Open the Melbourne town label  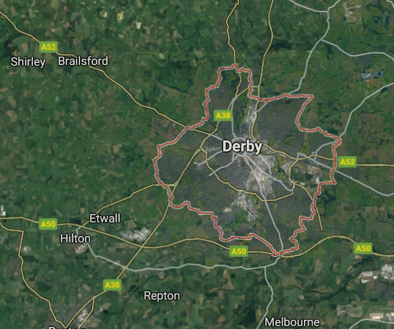292,323
